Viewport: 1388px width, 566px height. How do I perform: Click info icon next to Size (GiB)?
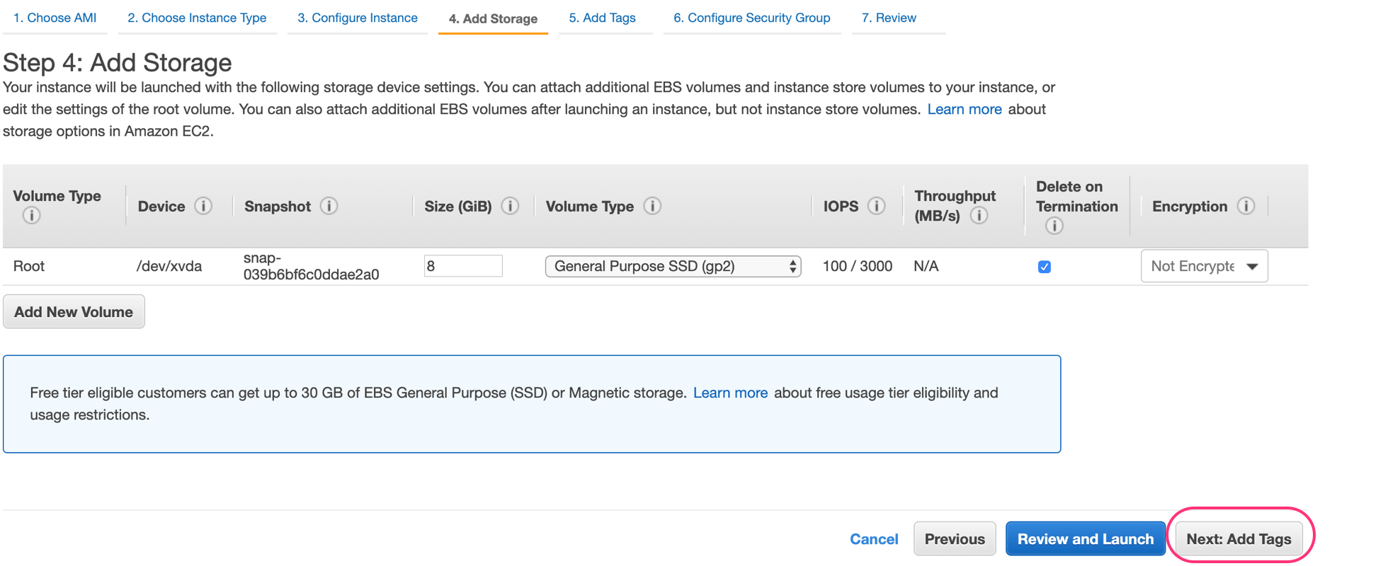pos(510,206)
